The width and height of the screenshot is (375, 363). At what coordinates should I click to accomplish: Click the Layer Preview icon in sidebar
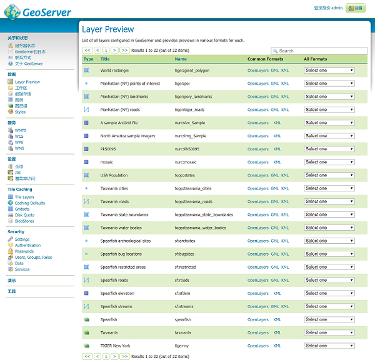[x=10, y=82]
